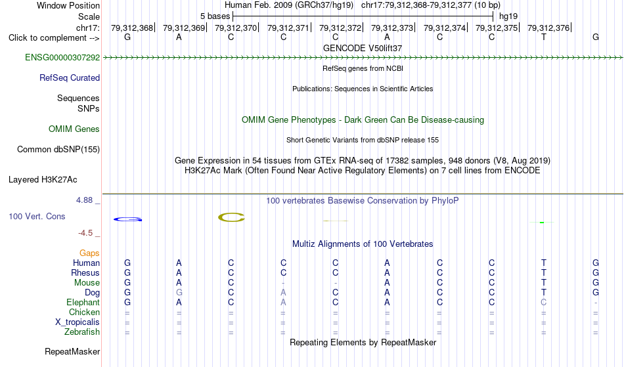Click the SNPs track label

(x=89, y=108)
